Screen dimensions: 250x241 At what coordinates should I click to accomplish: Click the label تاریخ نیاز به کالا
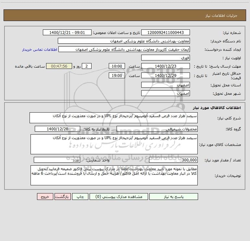96,129
